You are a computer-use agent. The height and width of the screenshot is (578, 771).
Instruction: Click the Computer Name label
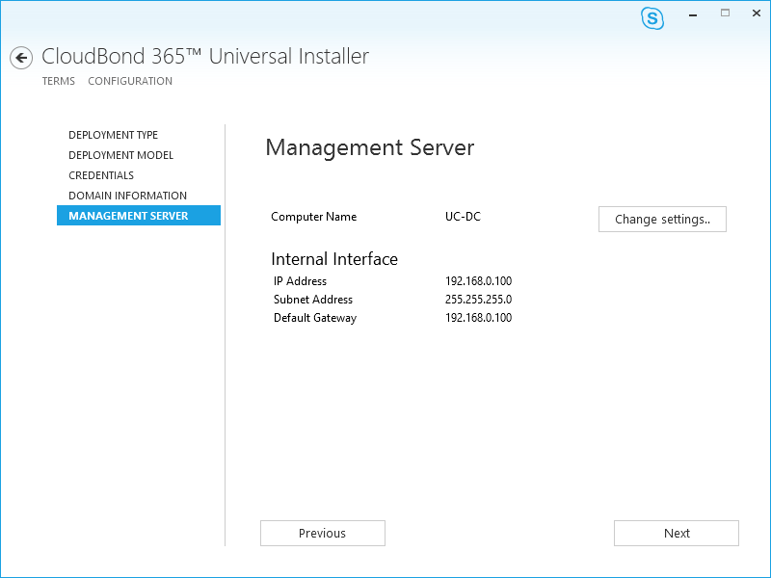click(314, 217)
